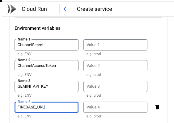Focus the Value 2 input field

point(115,66)
